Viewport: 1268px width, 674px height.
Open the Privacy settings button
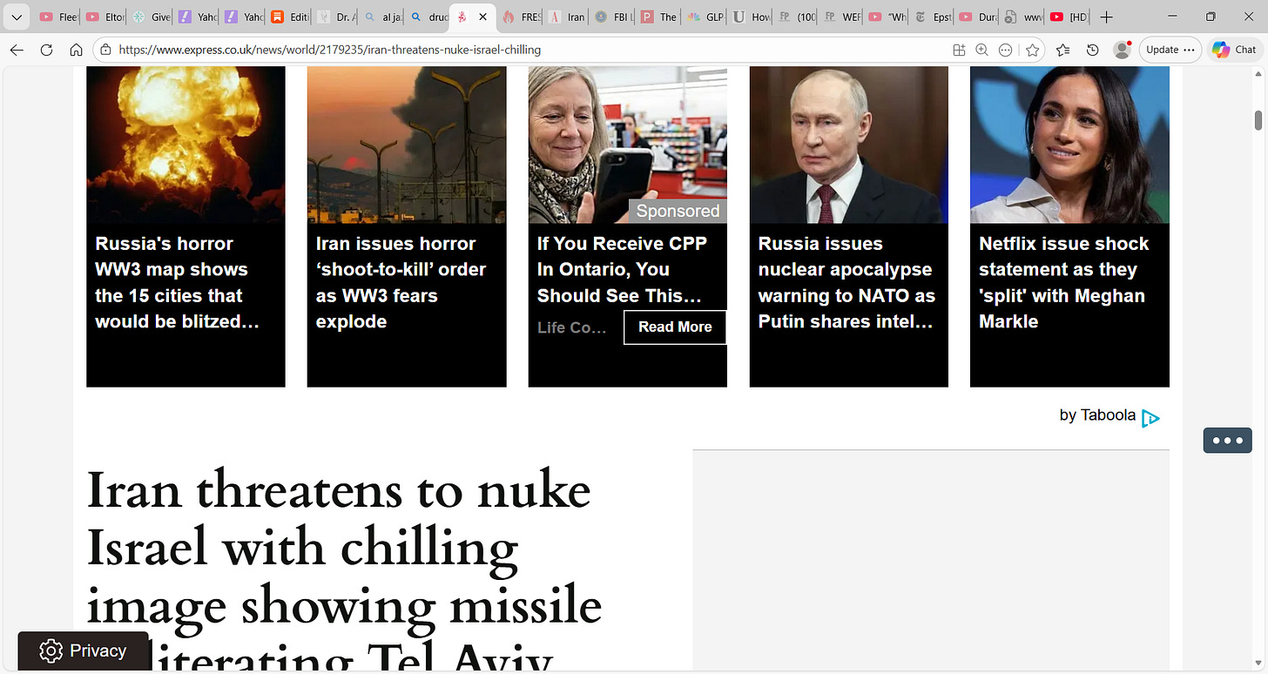coord(84,650)
